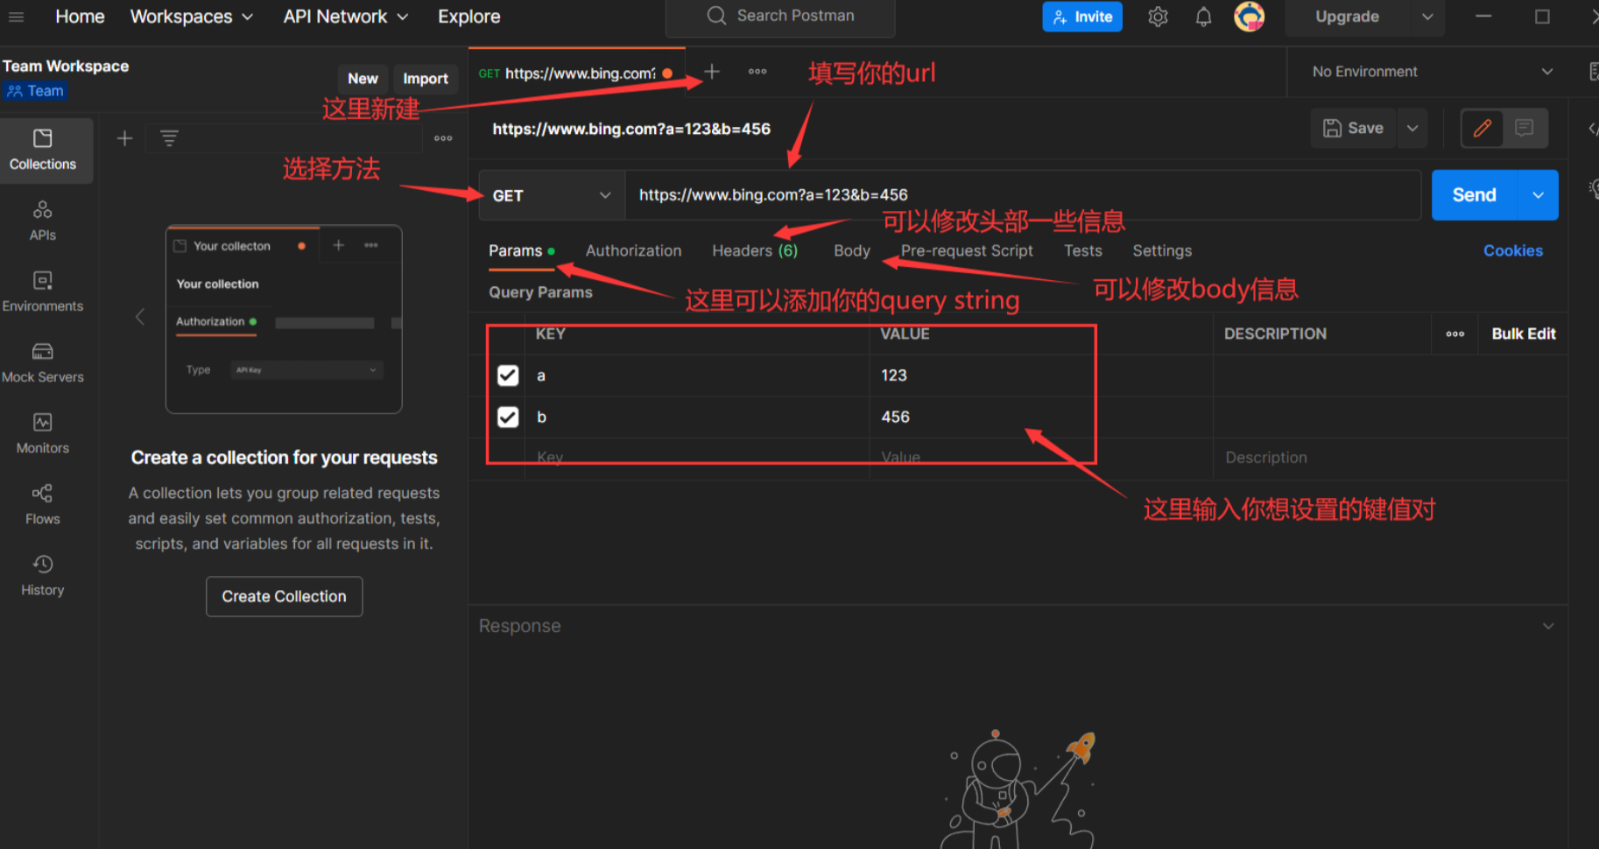Viewport: 1599px width, 849px height.
Task: Click the search magnifier icon
Action: click(x=716, y=16)
